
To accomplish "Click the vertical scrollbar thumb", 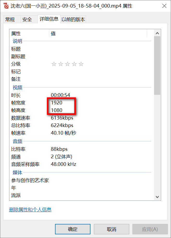I will [x=157, y=66].
